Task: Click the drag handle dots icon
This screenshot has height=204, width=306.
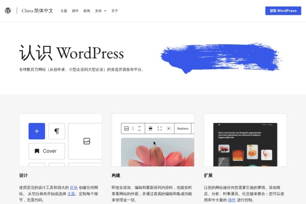Action: click(133, 129)
